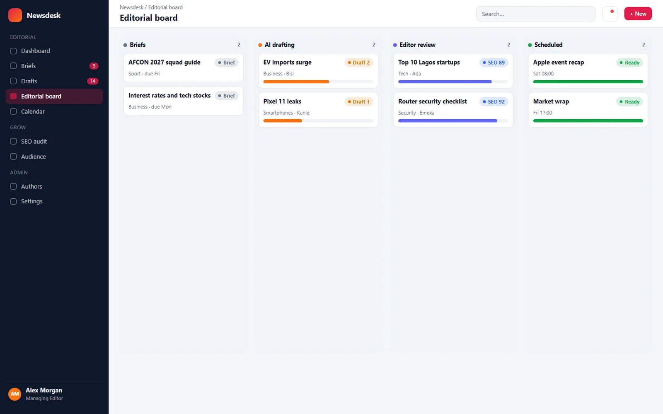The image size is (663, 414).
Task: Click the SEO audit sidebar icon
Action: point(13,141)
